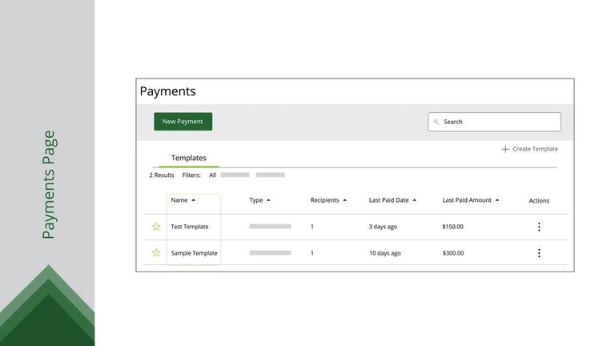Click the Actions column header
615x346 pixels.
(539, 200)
